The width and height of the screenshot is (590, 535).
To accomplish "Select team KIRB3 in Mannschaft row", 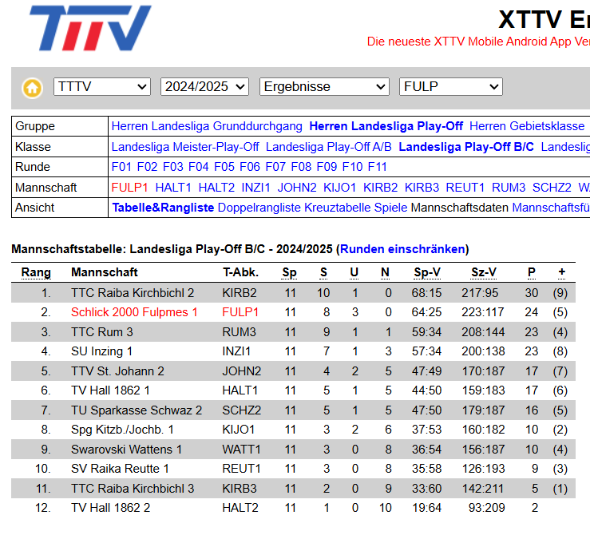I will (422, 188).
